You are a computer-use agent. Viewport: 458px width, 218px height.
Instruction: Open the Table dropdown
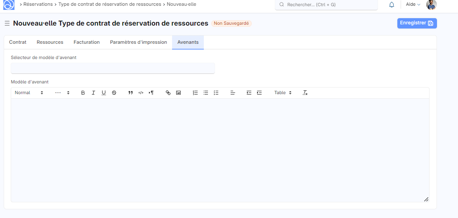coord(283,92)
